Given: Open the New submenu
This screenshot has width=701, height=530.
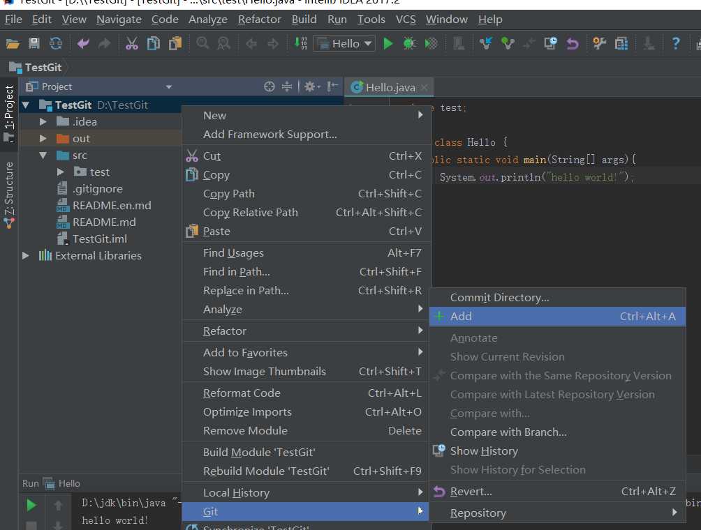Looking at the screenshot, I should pos(307,116).
